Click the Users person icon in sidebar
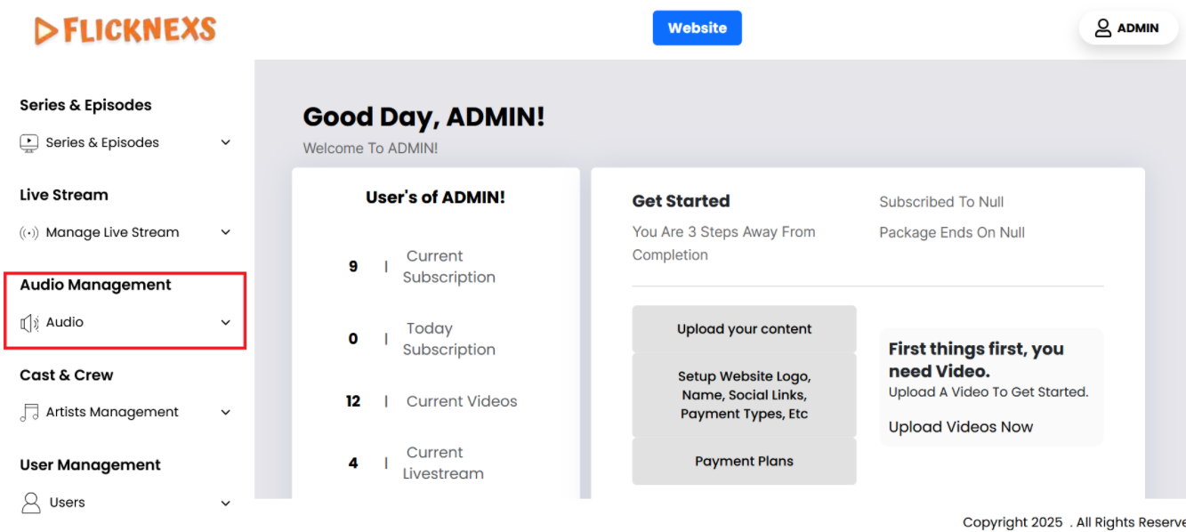1186x532 pixels. point(30,504)
